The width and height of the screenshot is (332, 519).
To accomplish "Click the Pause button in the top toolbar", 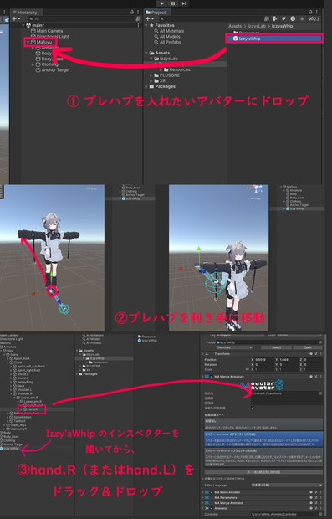I will point(173,3).
